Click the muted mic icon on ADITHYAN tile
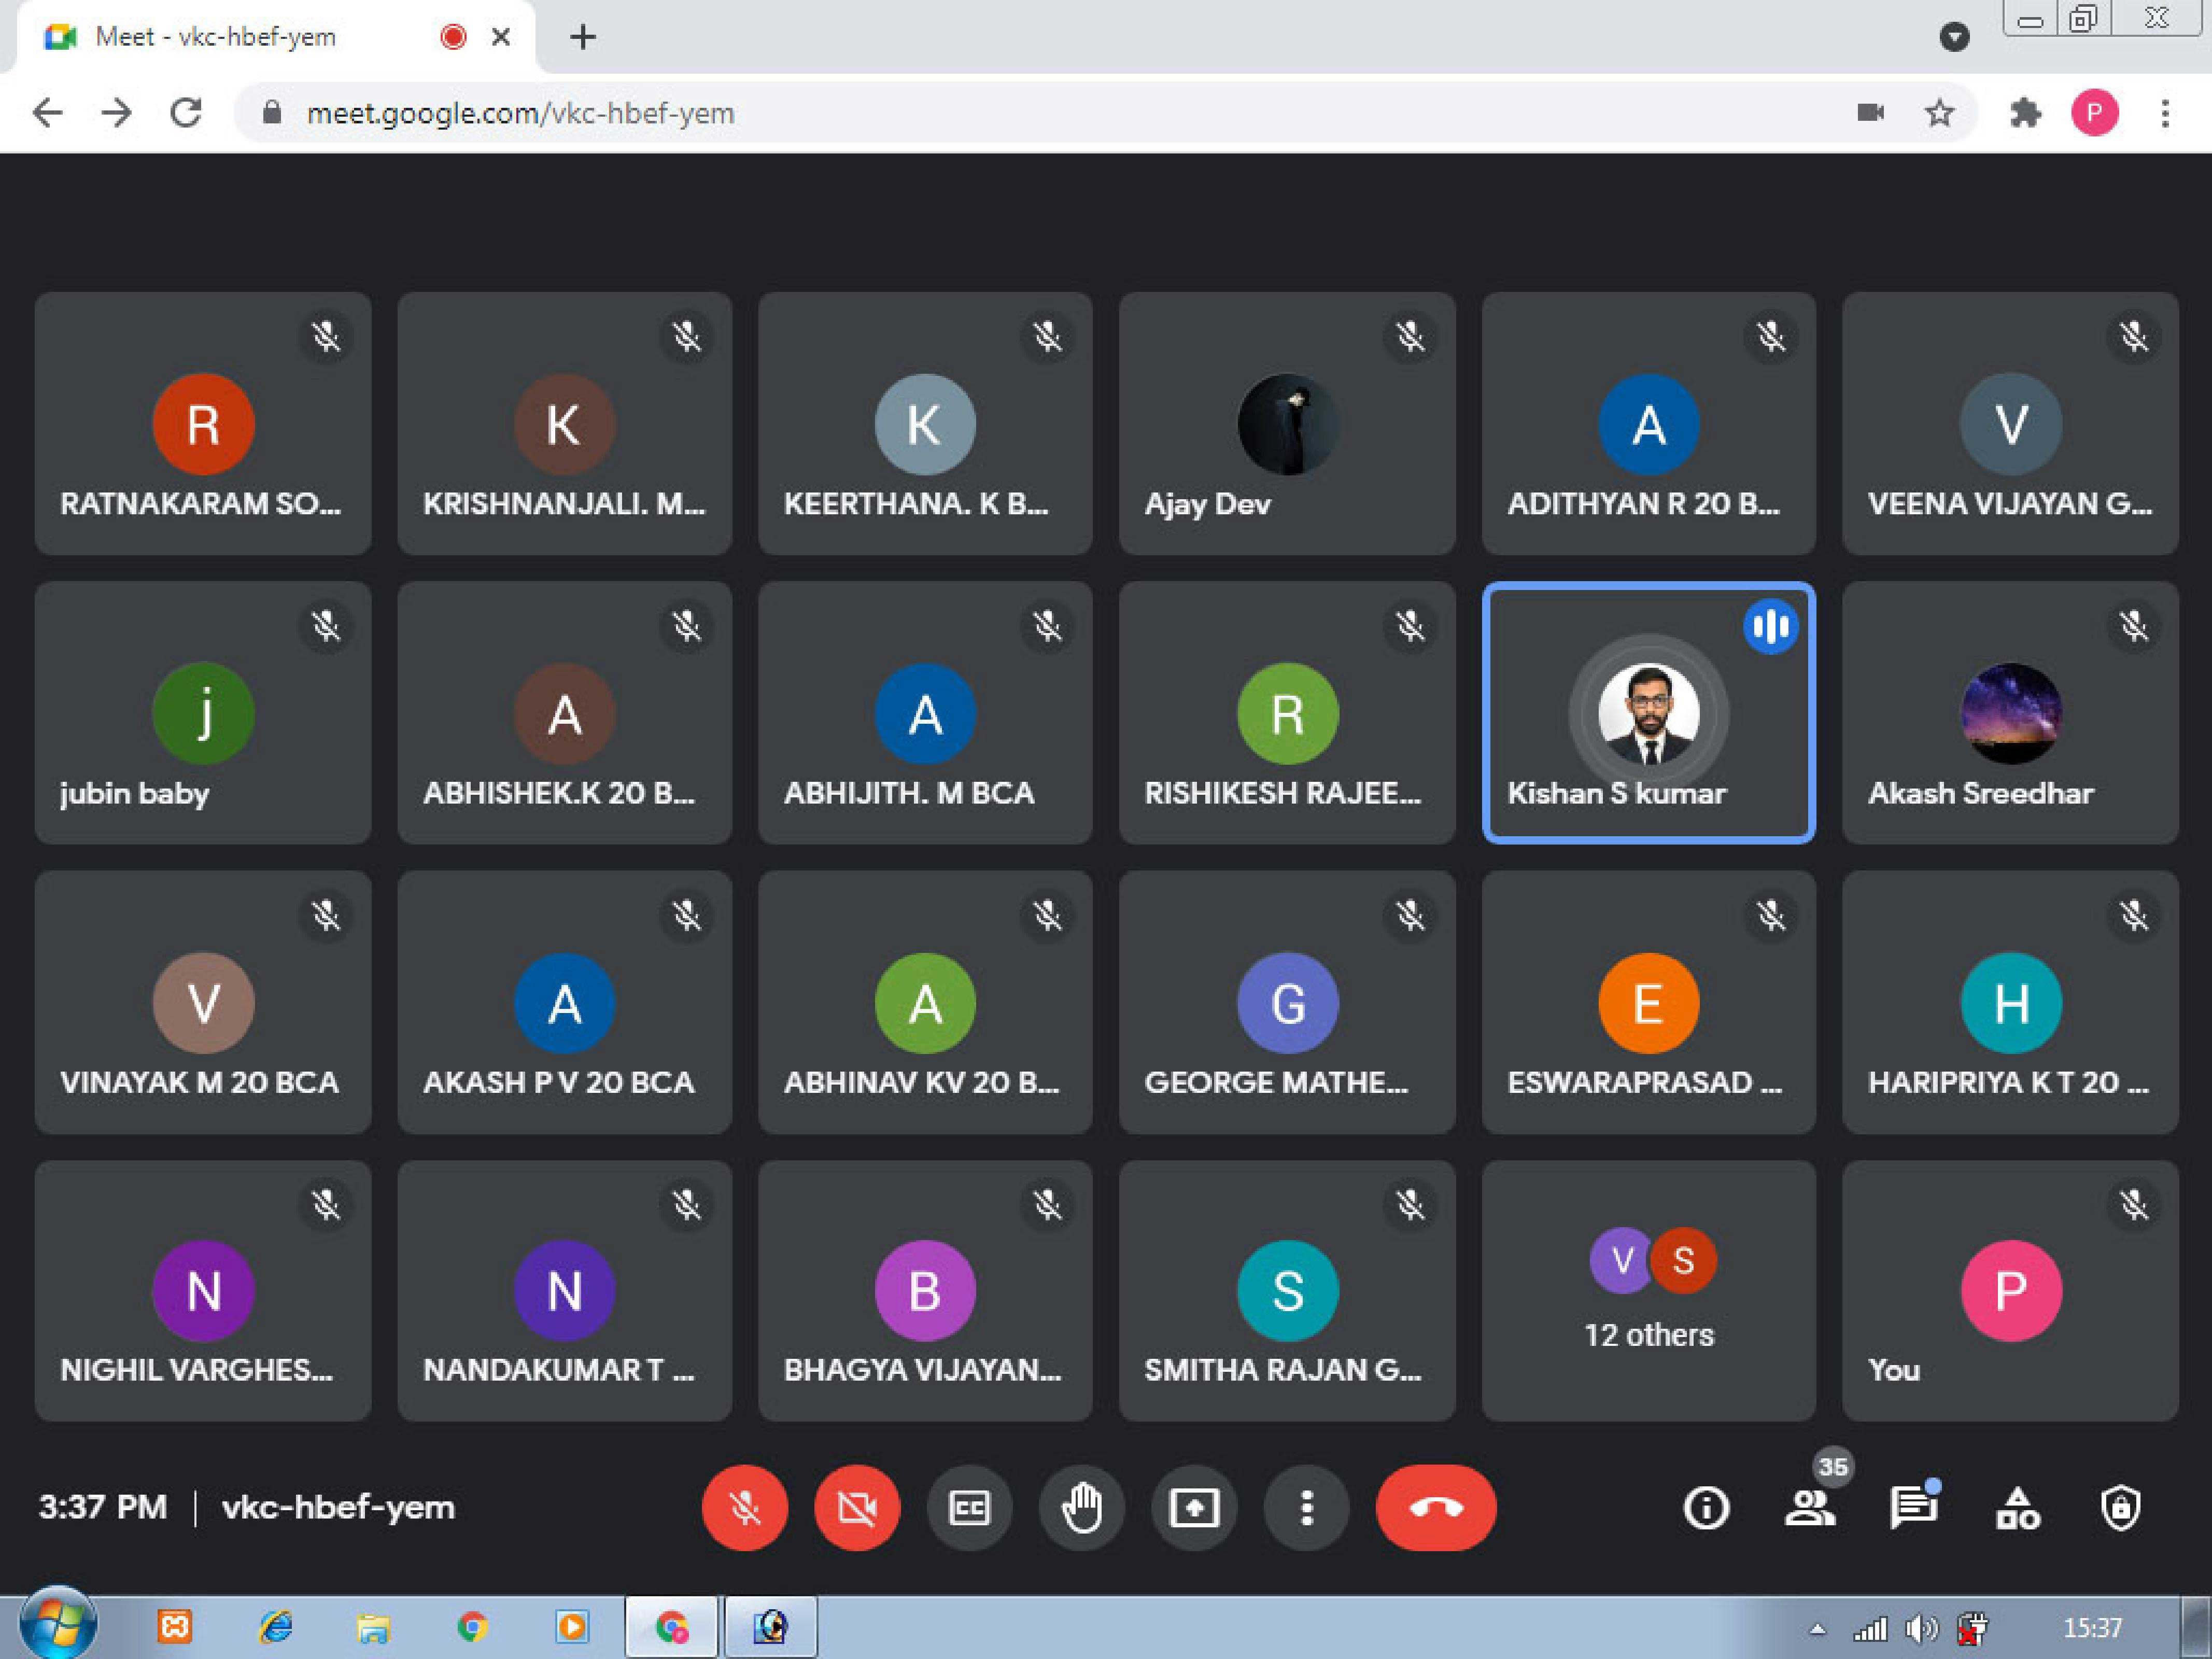 [1772, 336]
